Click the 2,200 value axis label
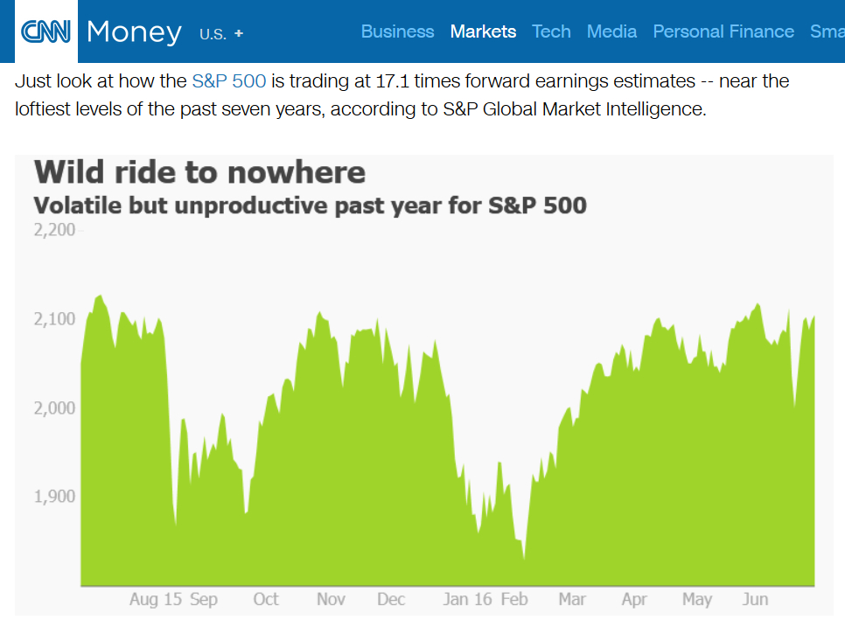This screenshot has width=845, height=627. (x=54, y=230)
